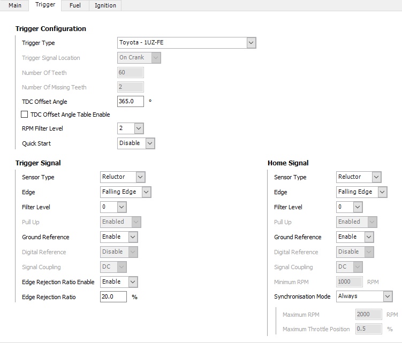Screen dimensions: 402x343
Task: Open the Trigger Type dropdown
Action: [187, 43]
